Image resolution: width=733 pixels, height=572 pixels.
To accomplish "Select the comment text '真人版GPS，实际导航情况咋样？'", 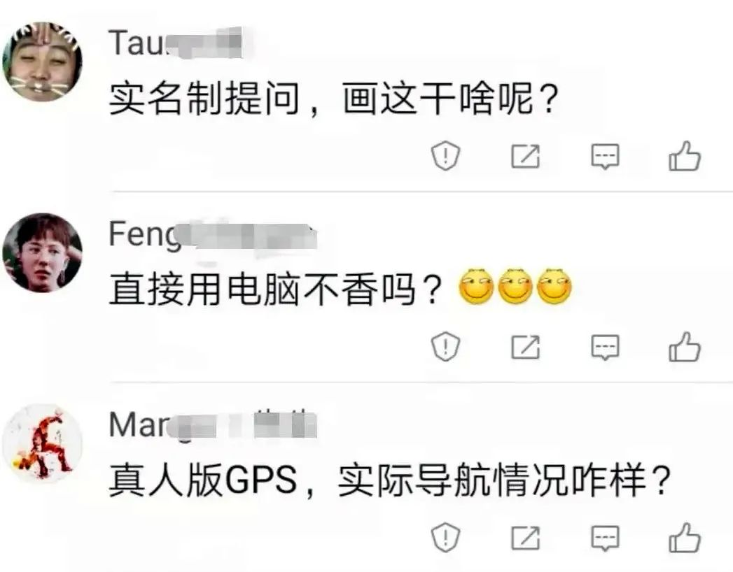I will pos(391,480).
